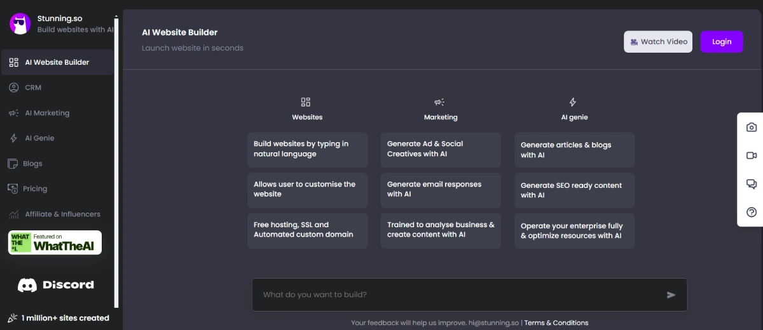The image size is (763, 330).
Task: Click the Discord banner in sidebar
Action: [56, 285]
